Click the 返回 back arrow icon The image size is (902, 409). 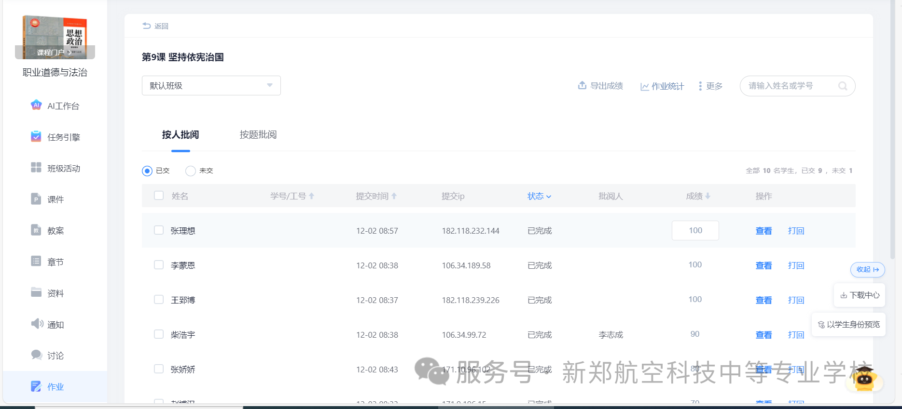point(147,26)
